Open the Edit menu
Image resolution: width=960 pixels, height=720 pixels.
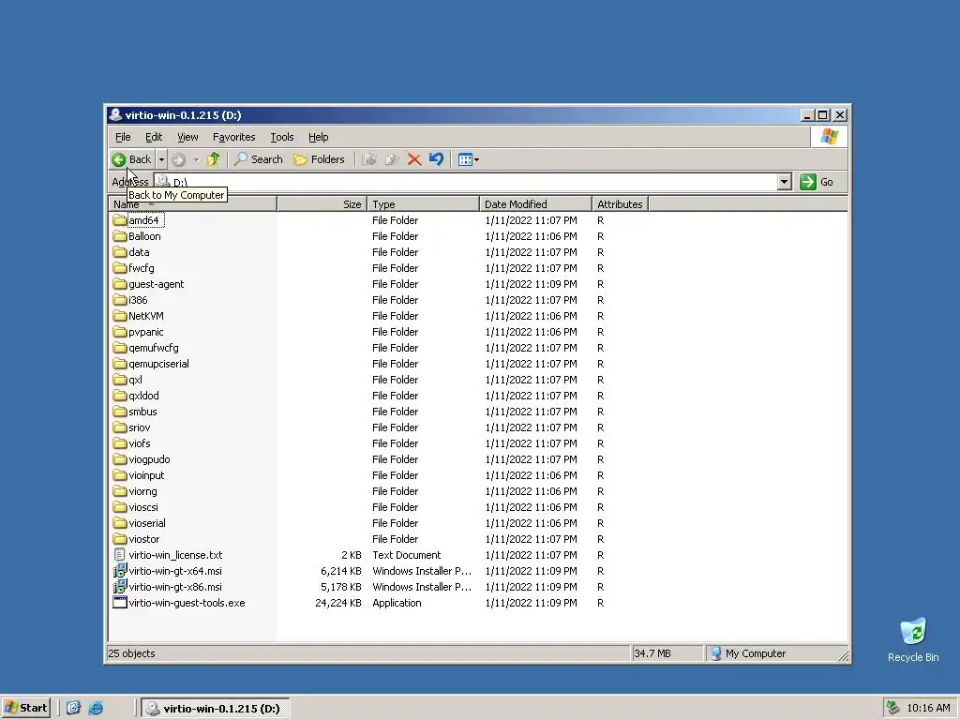(154, 137)
